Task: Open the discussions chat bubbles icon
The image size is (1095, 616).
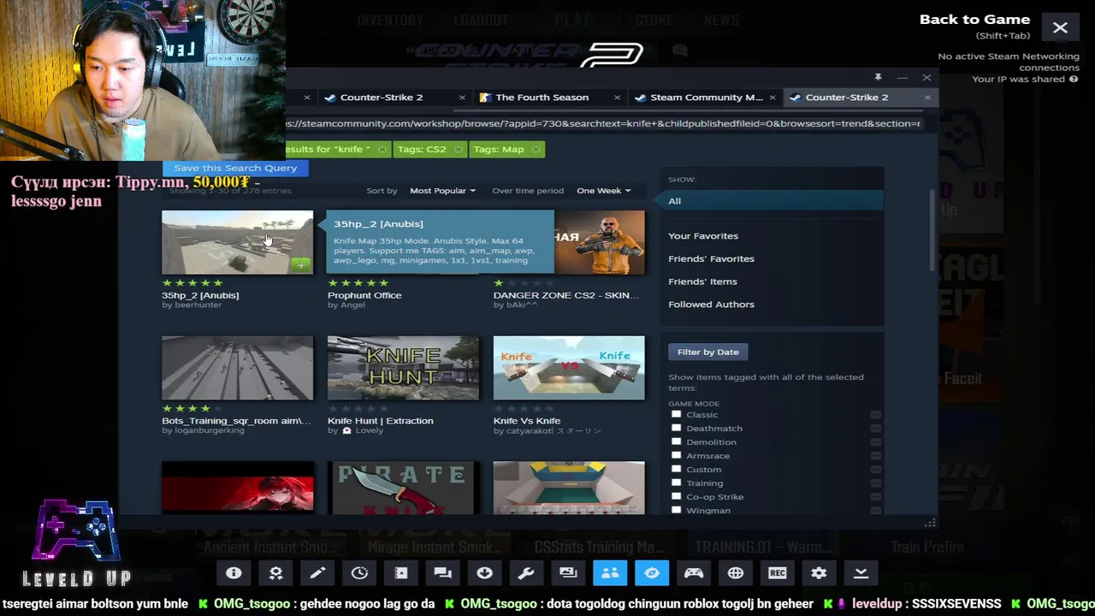Action: tap(442, 573)
